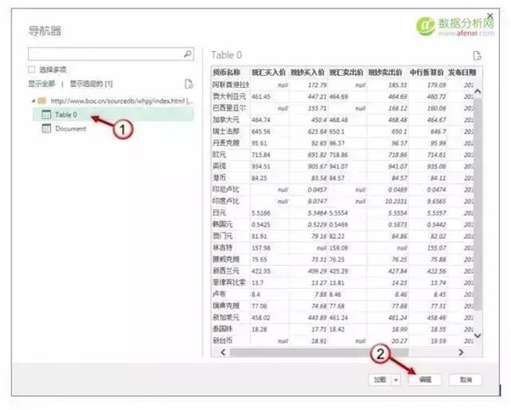The image size is (511, 410).
Task: Click the 现汇卖出价 column header
Action: click(x=346, y=72)
